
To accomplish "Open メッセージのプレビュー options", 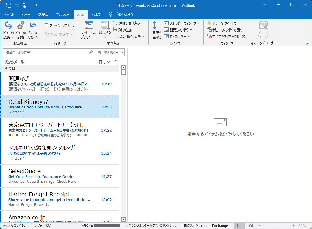I will (89, 30).
